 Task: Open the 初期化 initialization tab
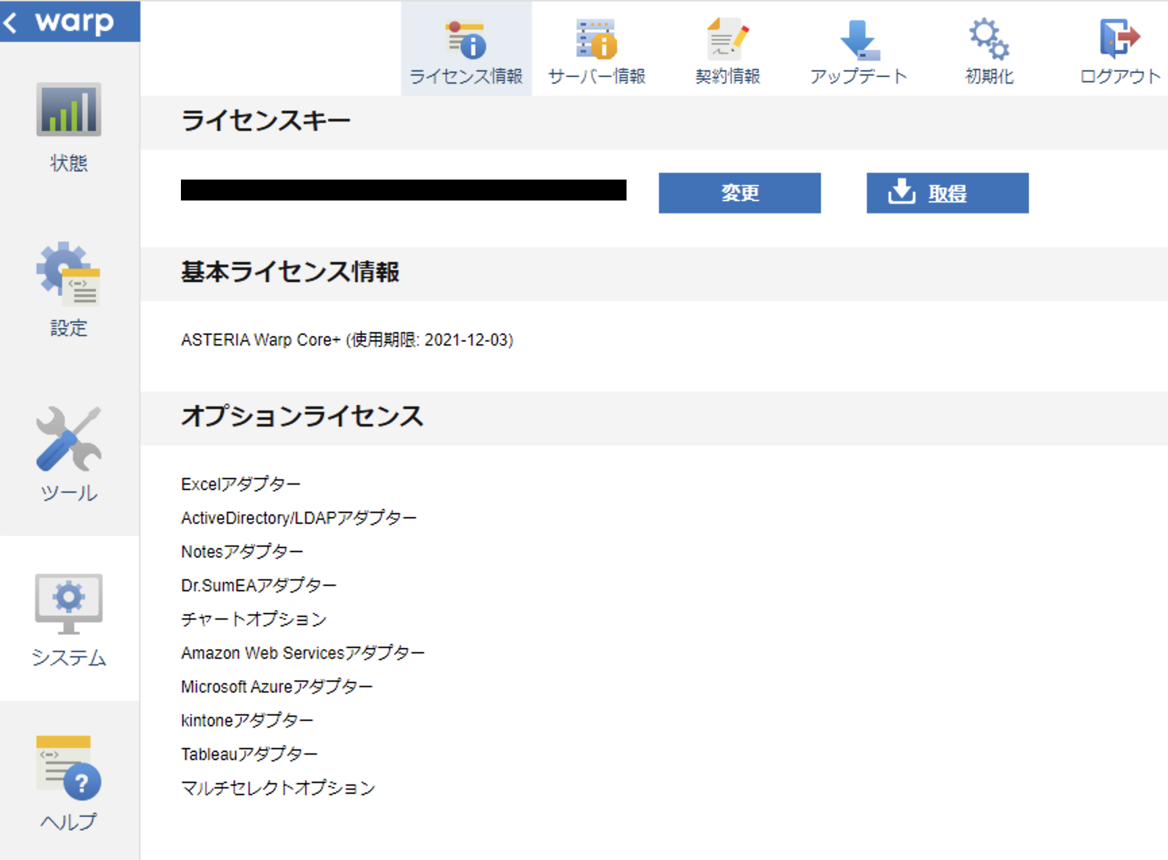[989, 52]
